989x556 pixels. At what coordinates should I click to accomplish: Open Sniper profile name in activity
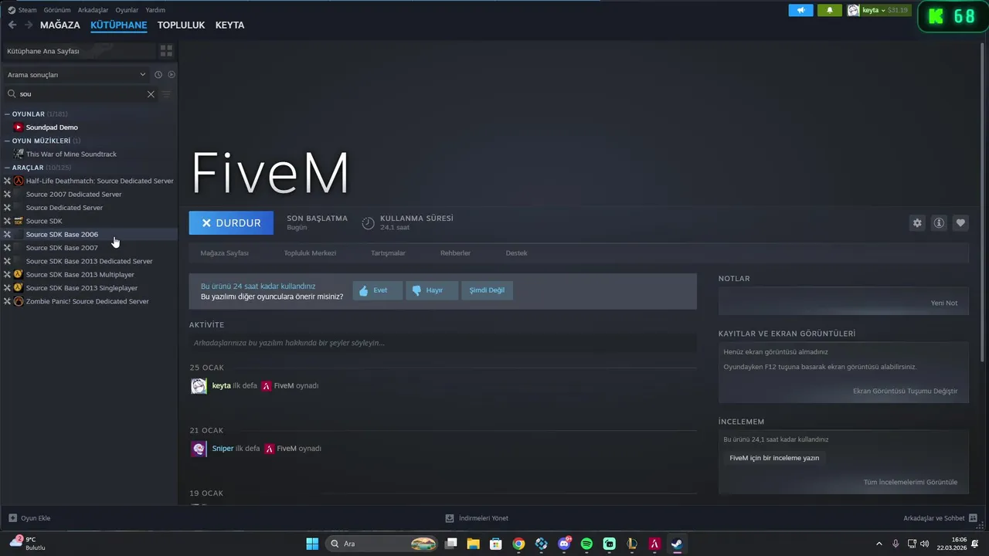(x=223, y=449)
